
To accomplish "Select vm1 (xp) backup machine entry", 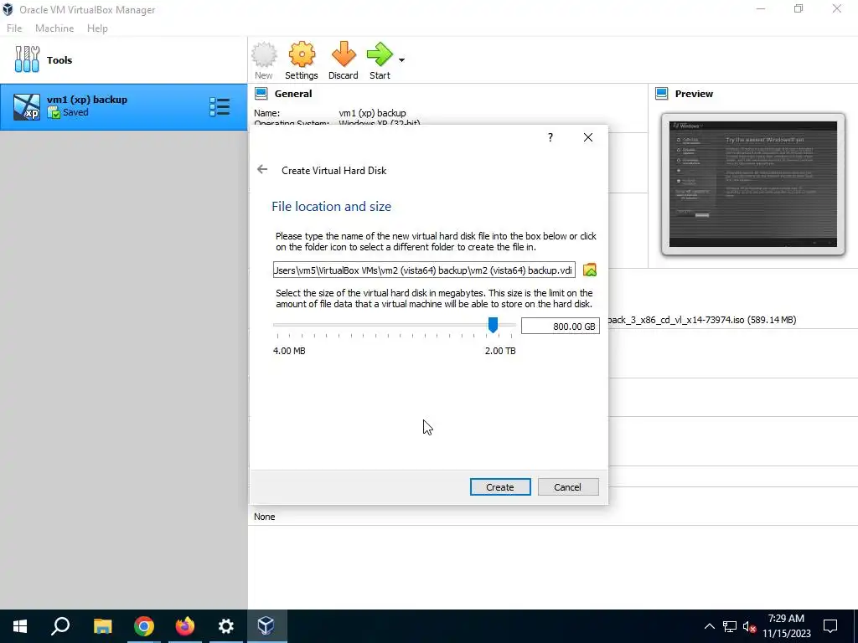I will click(x=124, y=106).
